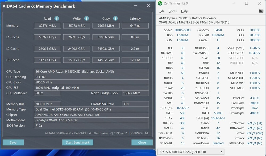Click the CPU Multiplier field 50.5x

47,93
